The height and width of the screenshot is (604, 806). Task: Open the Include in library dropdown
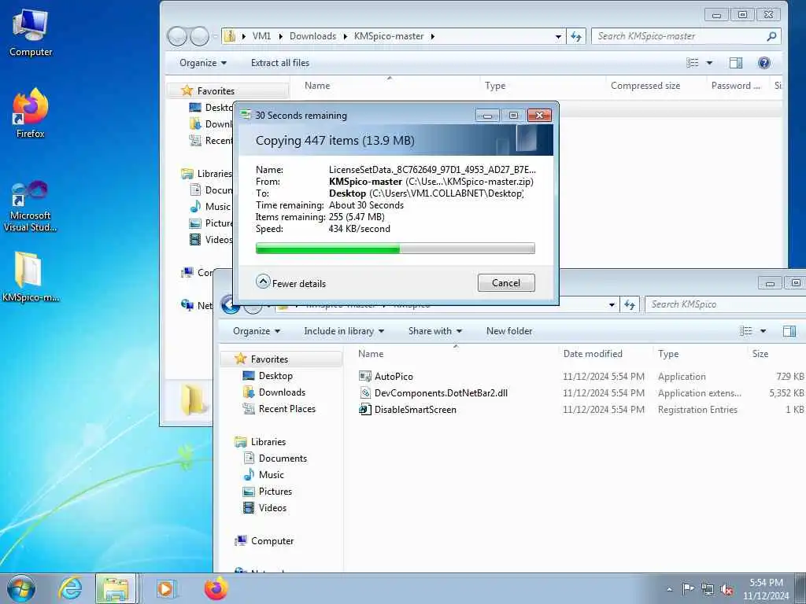click(x=343, y=331)
